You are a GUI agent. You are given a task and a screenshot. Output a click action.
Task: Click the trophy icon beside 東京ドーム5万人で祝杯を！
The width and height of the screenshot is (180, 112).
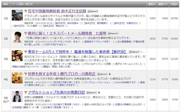click(26, 52)
